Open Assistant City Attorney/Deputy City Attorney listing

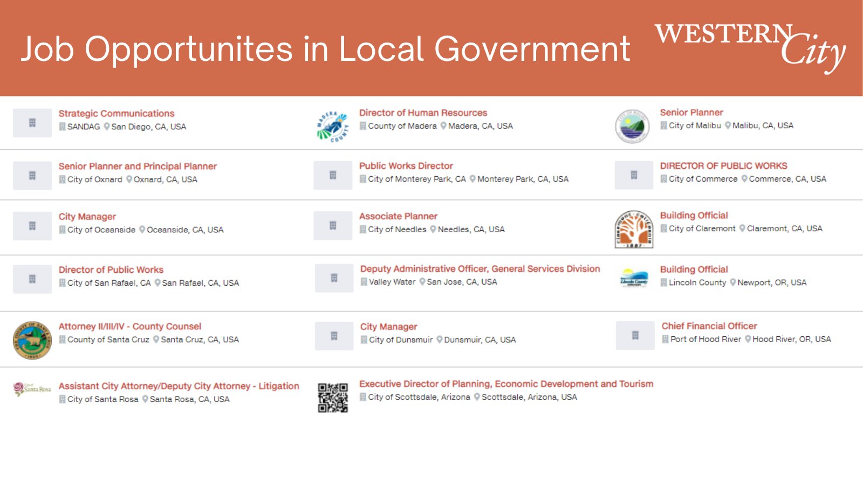(179, 386)
